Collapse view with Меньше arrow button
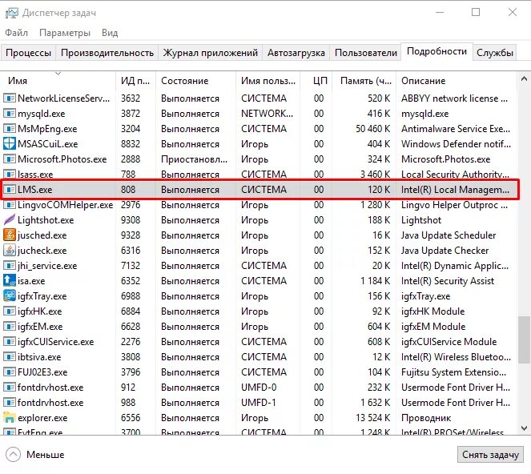531x474 pixels. click(13, 455)
